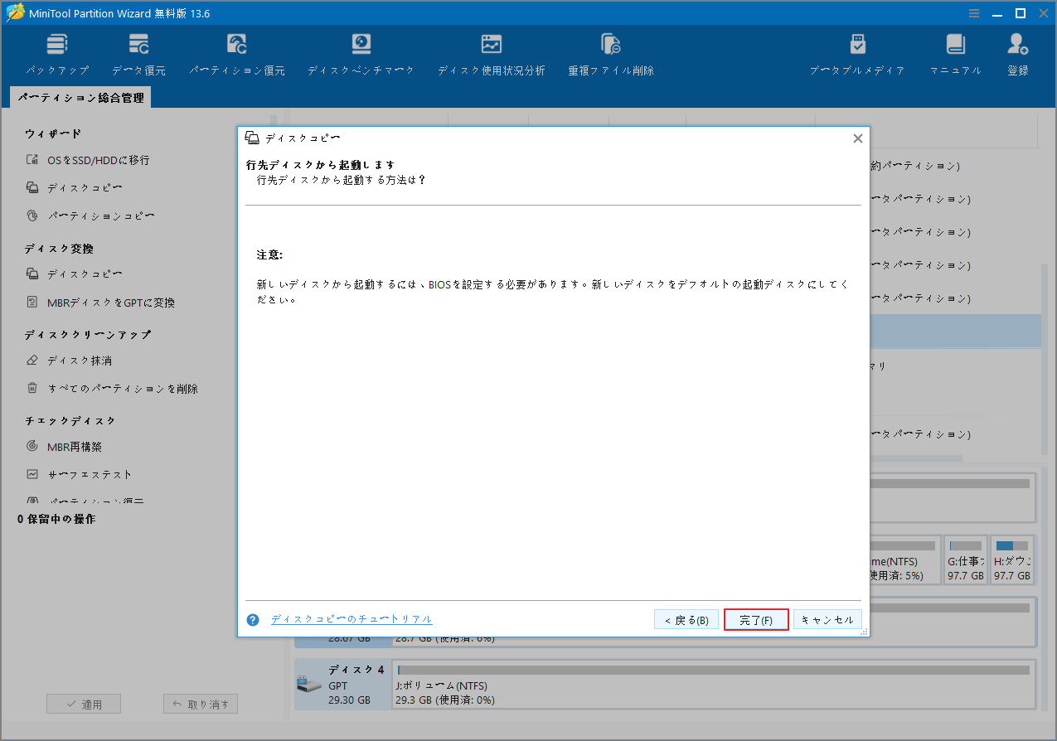1057x741 pixels.
Task: Start パーティション復元 recovery
Action: (x=236, y=52)
